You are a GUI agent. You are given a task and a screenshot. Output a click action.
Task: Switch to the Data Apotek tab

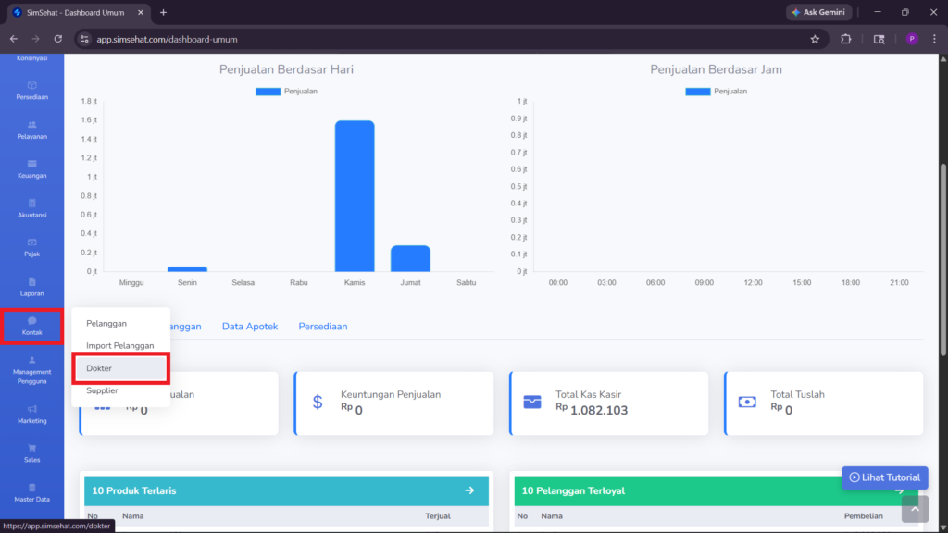[250, 327]
